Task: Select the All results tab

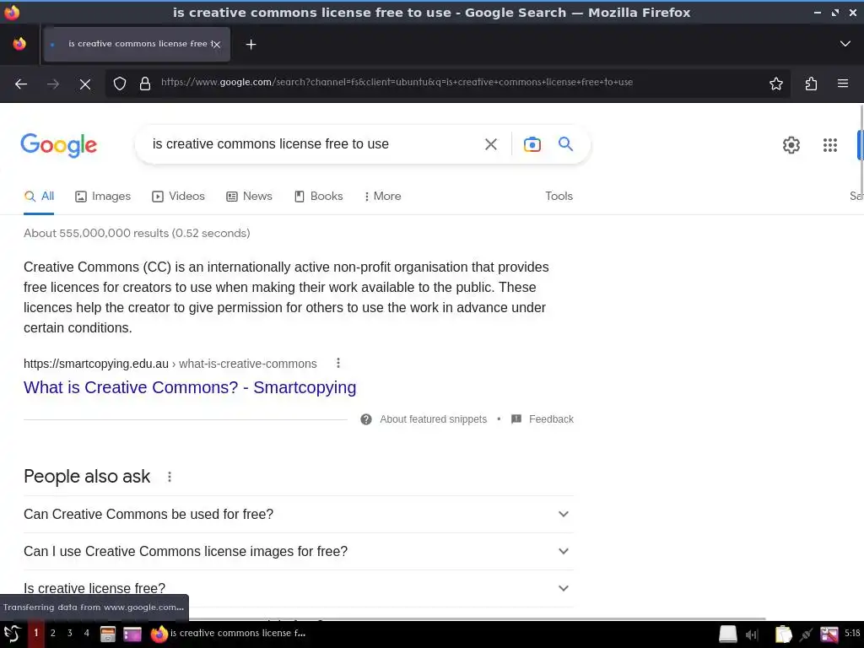Action: tap(39, 196)
